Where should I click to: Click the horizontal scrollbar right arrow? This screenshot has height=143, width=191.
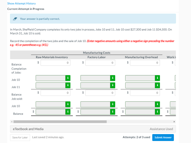pos(174,121)
